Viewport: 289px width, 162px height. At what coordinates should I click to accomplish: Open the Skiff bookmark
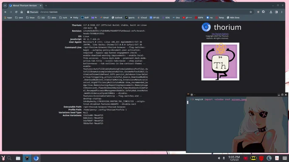[85, 18]
